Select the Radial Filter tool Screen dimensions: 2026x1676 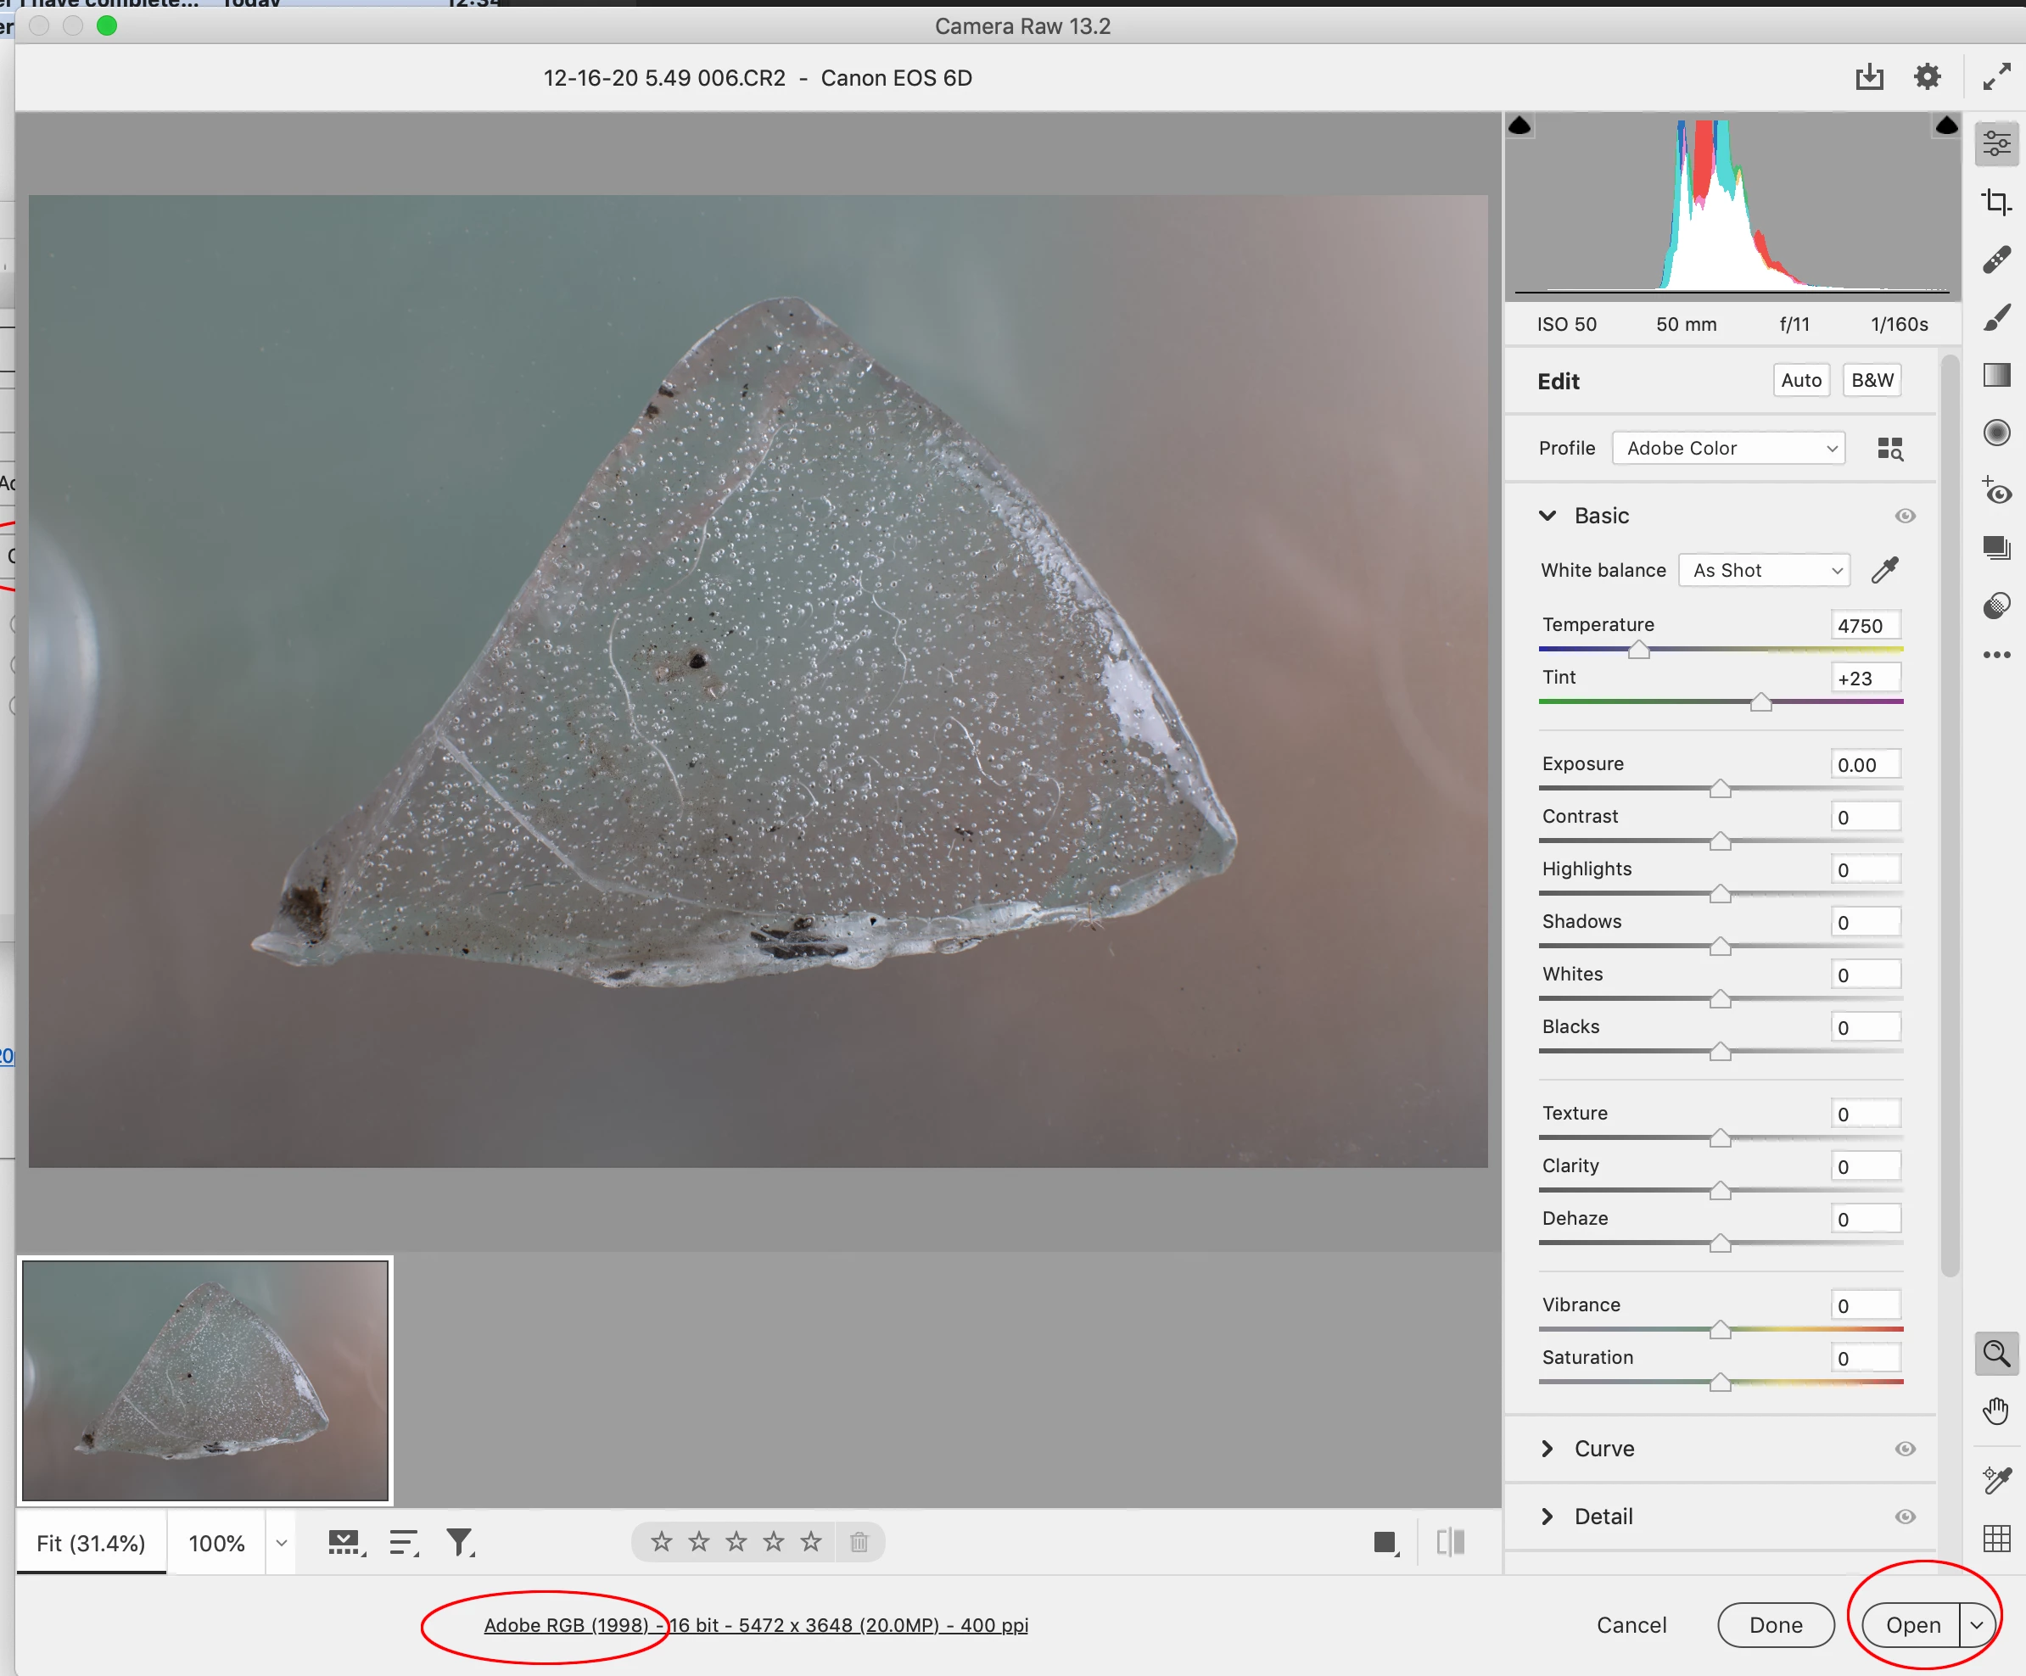(x=1995, y=432)
